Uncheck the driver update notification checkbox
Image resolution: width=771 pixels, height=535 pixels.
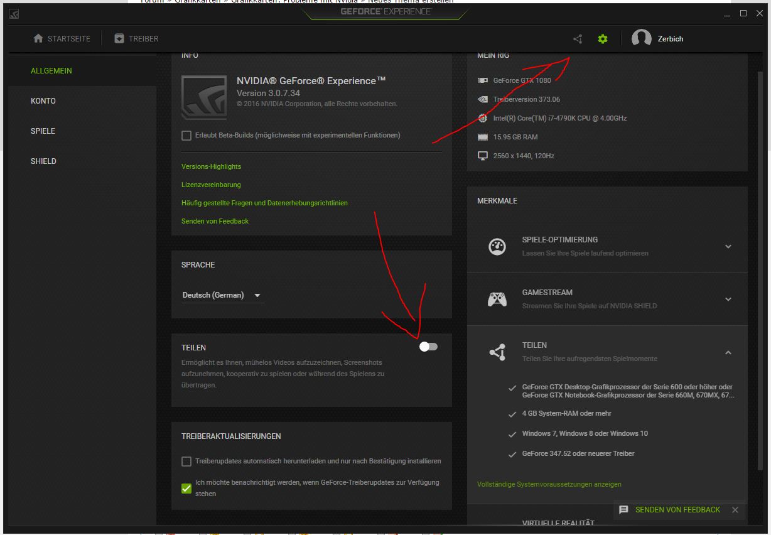[186, 488]
